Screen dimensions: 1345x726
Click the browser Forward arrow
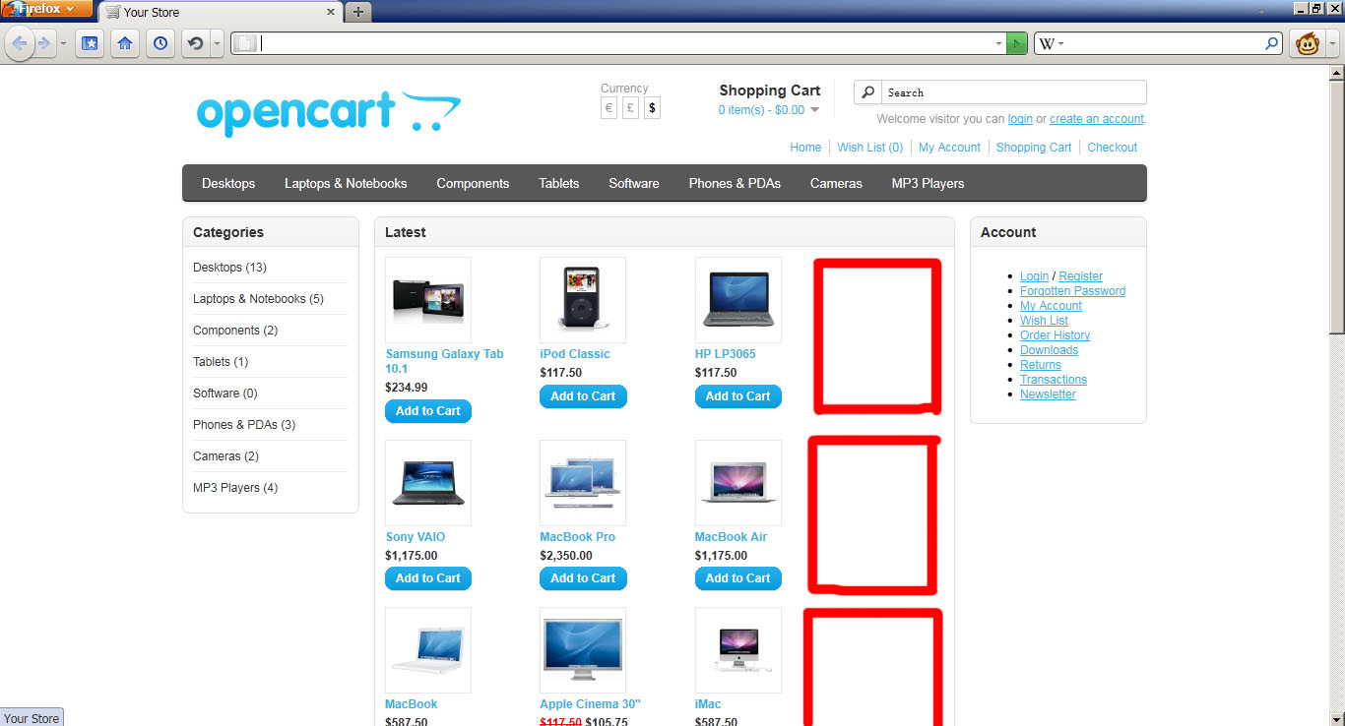coord(43,43)
